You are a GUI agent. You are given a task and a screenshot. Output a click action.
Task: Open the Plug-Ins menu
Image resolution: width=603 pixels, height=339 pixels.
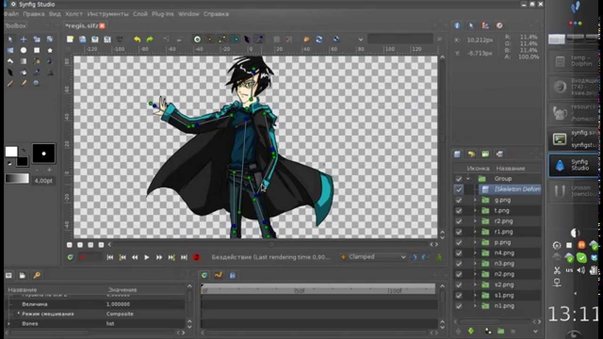tap(163, 14)
